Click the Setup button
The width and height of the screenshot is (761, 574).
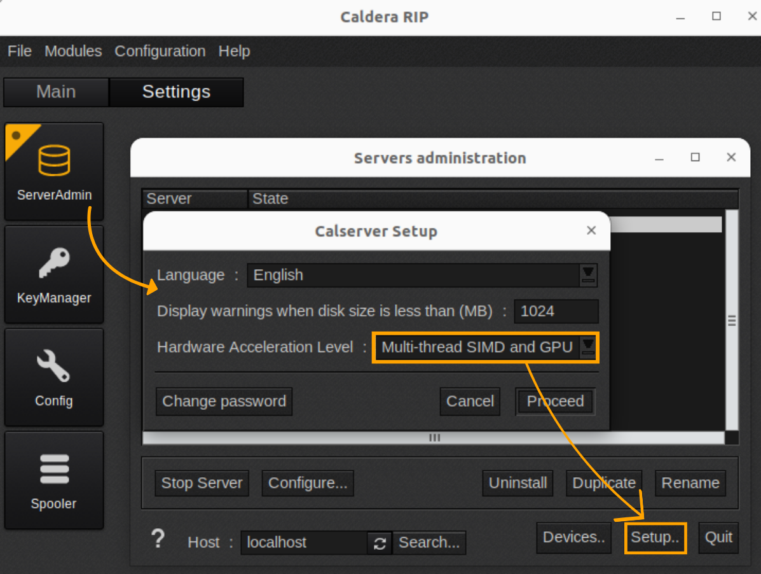(x=655, y=538)
